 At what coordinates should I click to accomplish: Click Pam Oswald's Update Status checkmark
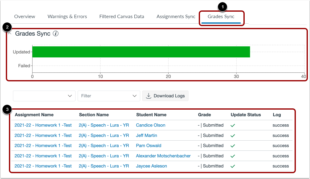click(x=233, y=146)
